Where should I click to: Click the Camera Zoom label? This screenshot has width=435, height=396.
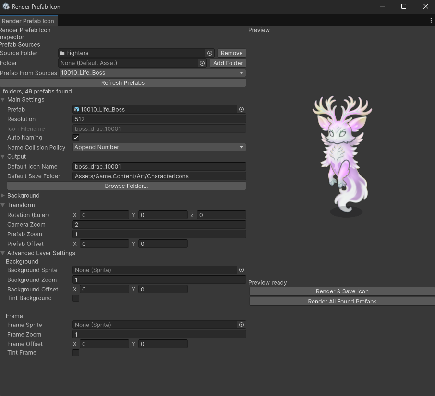(x=26, y=224)
